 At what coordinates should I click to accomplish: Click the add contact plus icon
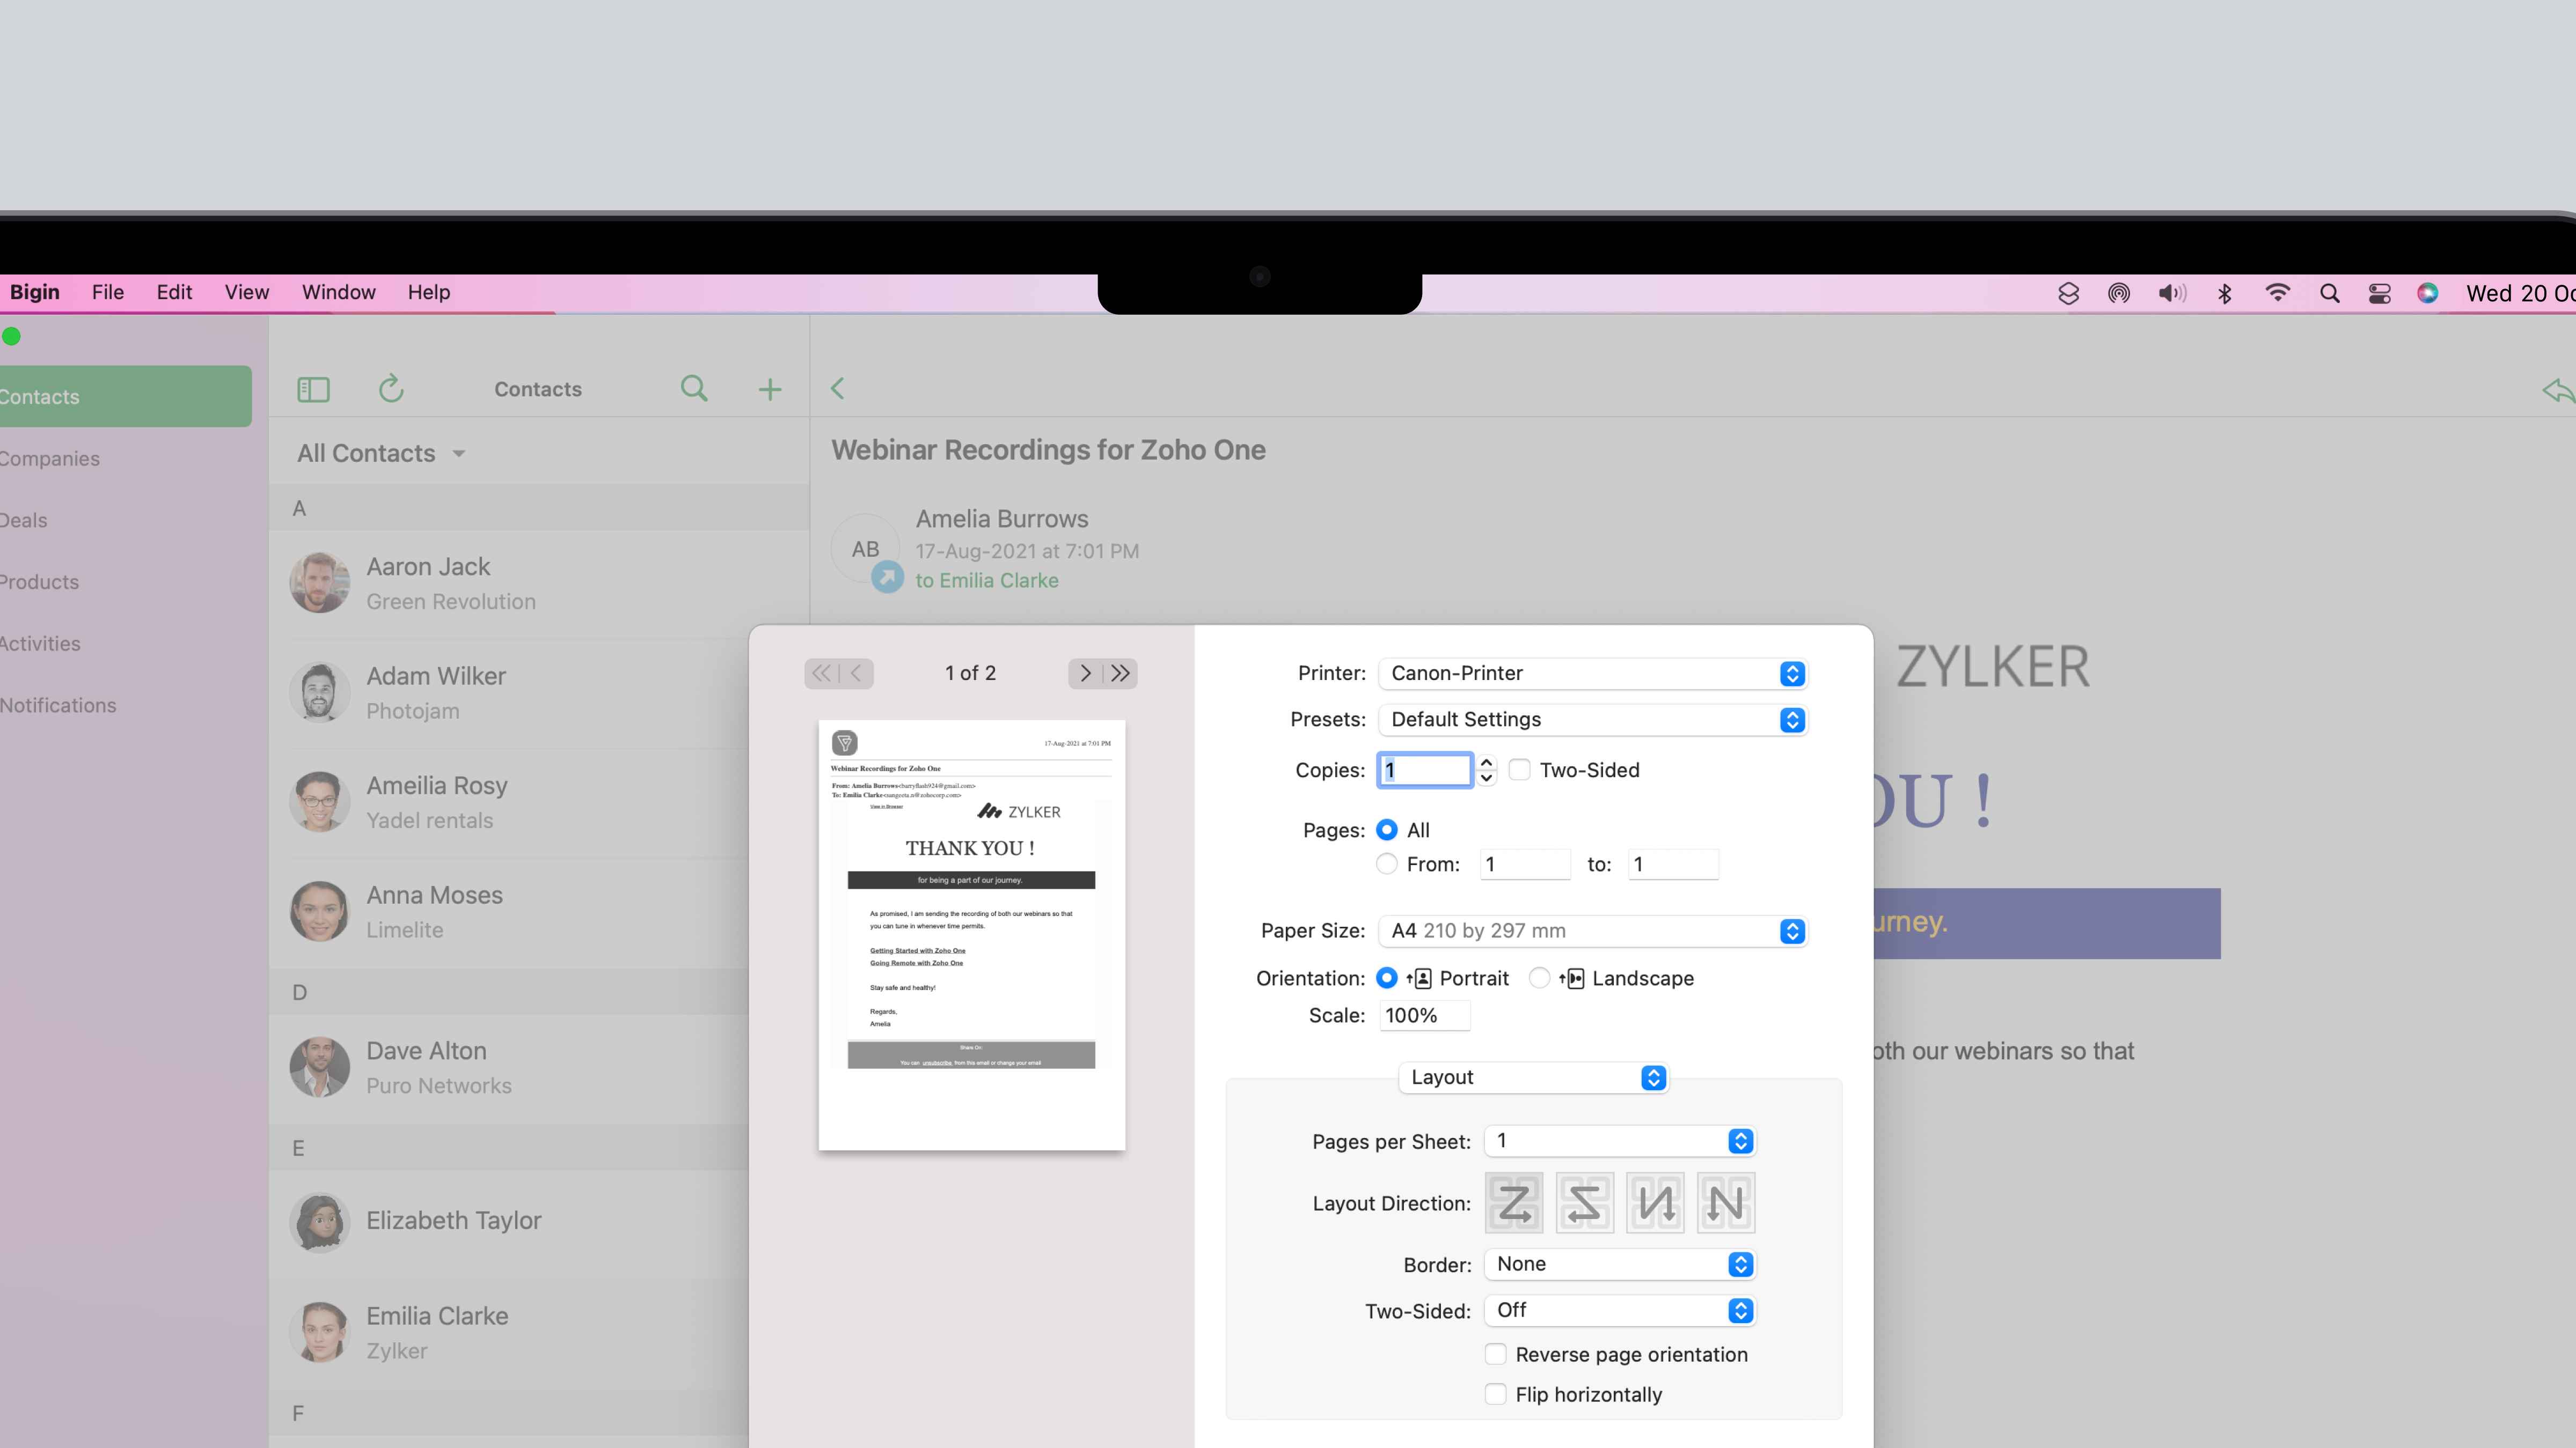[769, 390]
